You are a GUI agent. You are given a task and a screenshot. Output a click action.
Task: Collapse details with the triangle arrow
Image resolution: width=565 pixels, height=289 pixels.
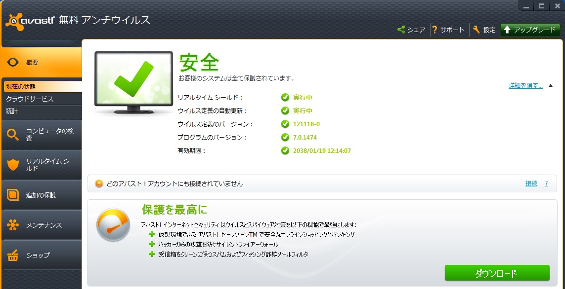click(550, 85)
